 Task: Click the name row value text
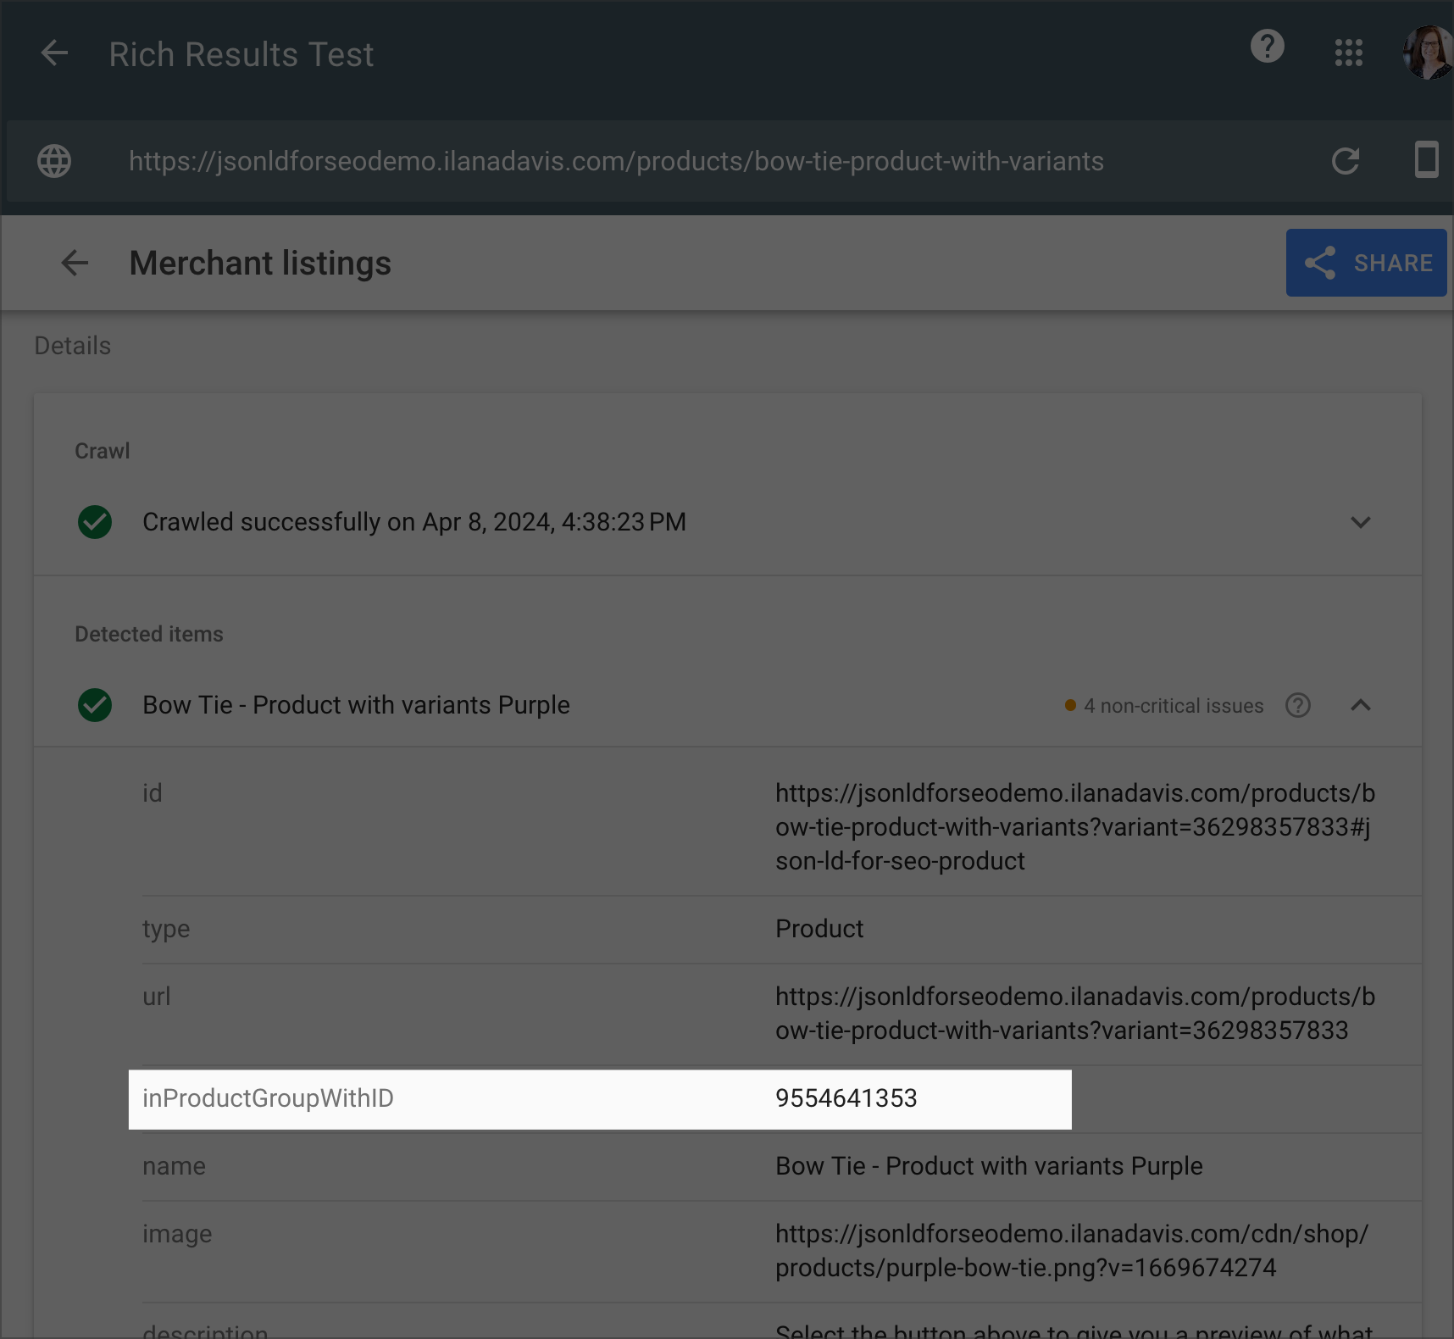coord(989,1166)
